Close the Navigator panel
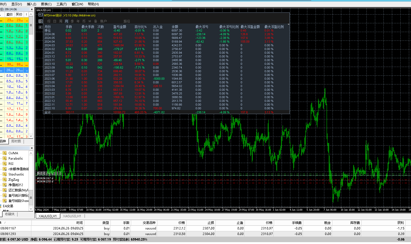Screen dimensions: 411x244 coord(32,148)
